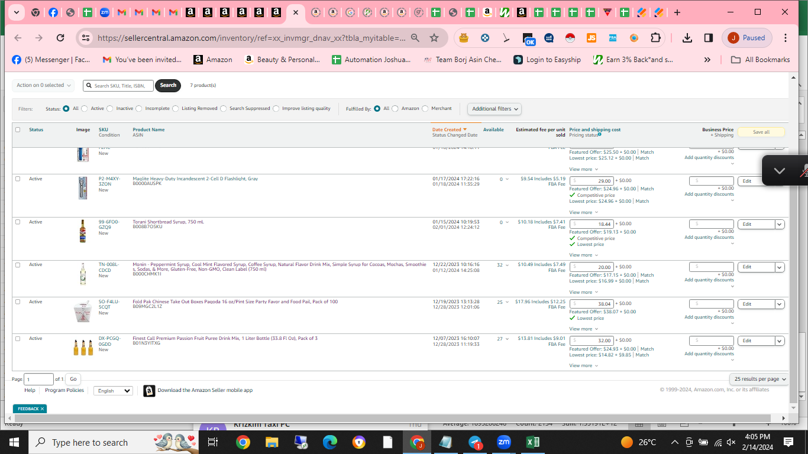Screen dimensions: 808x454
Task: Open File Explorer from the taskbar
Action: [272, 442]
